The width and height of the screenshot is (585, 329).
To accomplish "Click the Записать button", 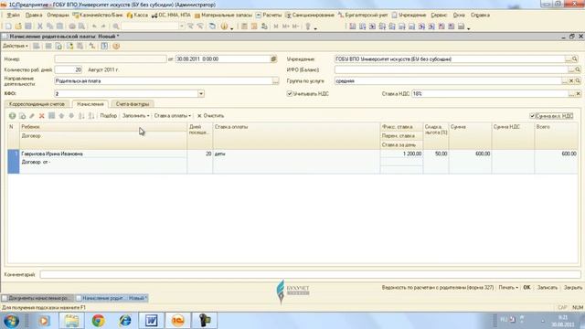I will pyautogui.click(x=548, y=288).
